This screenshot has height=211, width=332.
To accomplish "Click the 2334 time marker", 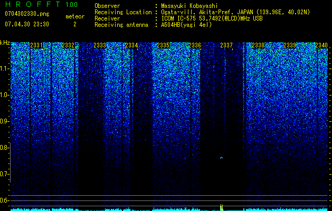I will point(131,45).
